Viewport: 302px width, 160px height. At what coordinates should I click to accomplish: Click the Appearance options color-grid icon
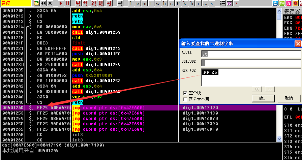229,3
